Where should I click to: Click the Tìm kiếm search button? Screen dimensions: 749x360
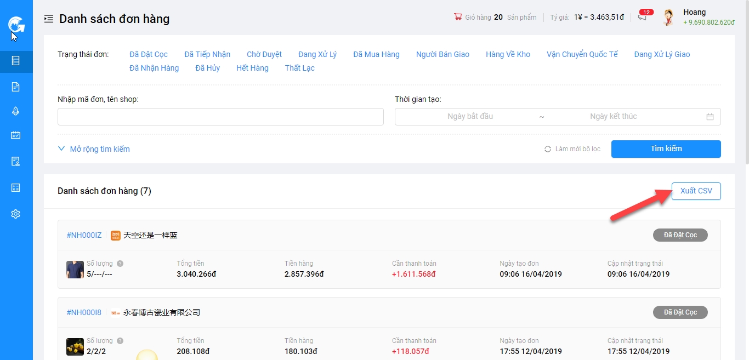coord(666,149)
